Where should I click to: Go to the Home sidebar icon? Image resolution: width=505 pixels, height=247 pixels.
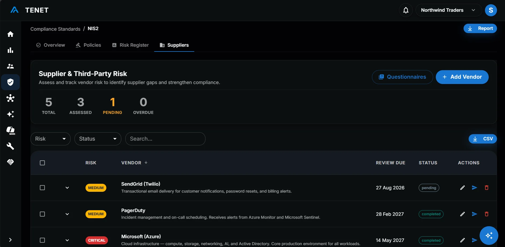pos(10,34)
